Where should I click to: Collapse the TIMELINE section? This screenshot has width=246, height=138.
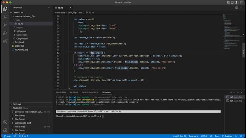pyautogui.click(x=31, y=108)
